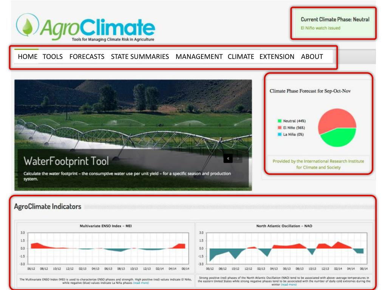Image resolution: width=387 pixels, height=290 pixels.
Task: Click the Multivariate ENSO Index – MEI title
Action: [106, 226]
